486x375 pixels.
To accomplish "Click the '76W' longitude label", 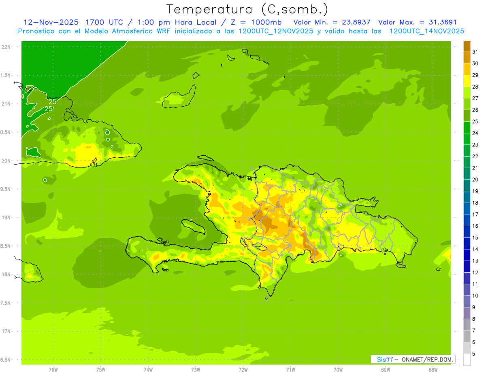I will [53, 370].
